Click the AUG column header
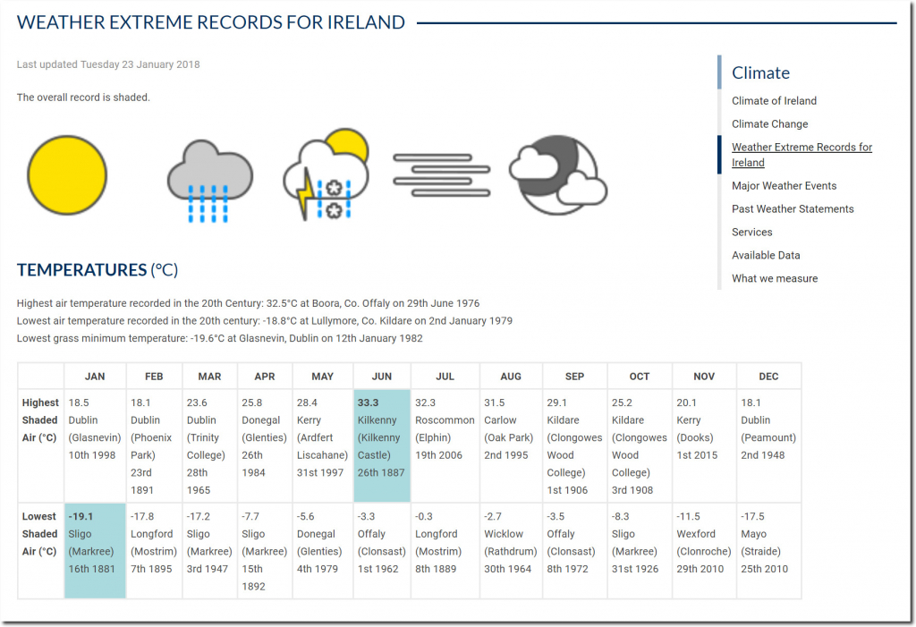Viewport: 916px width, 627px height. point(511,377)
